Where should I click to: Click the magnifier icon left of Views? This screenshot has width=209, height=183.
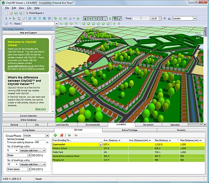pyautogui.click(x=11, y=24)
